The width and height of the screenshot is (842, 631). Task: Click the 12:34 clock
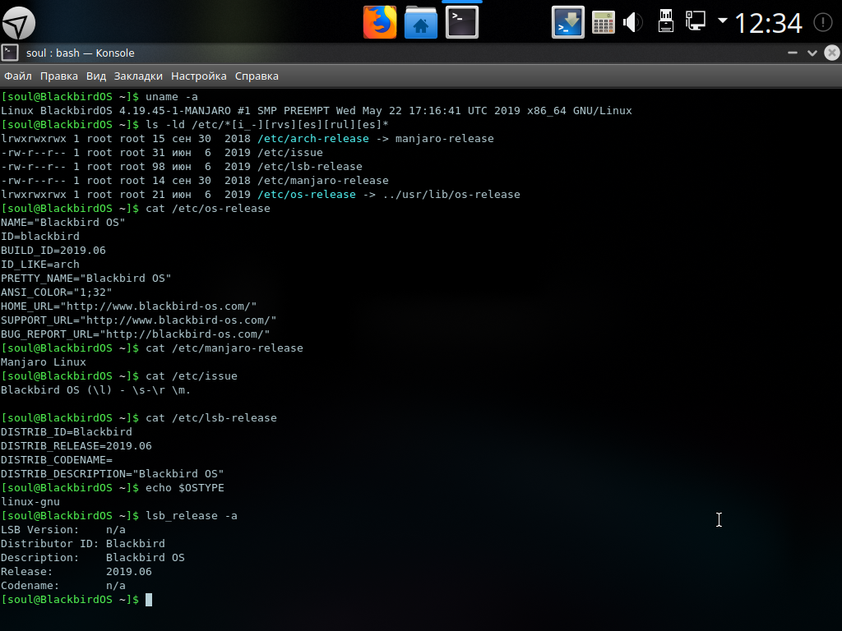pos(769,23)
